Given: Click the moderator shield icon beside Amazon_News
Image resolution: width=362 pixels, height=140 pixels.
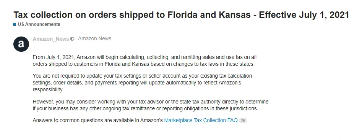Looking at the screenshot, I should [x=72, y=39].
